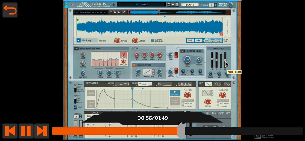Adjust the oscillator MOD knob
This screenshot has width=305, height=141.
click(x=160, y=71)
